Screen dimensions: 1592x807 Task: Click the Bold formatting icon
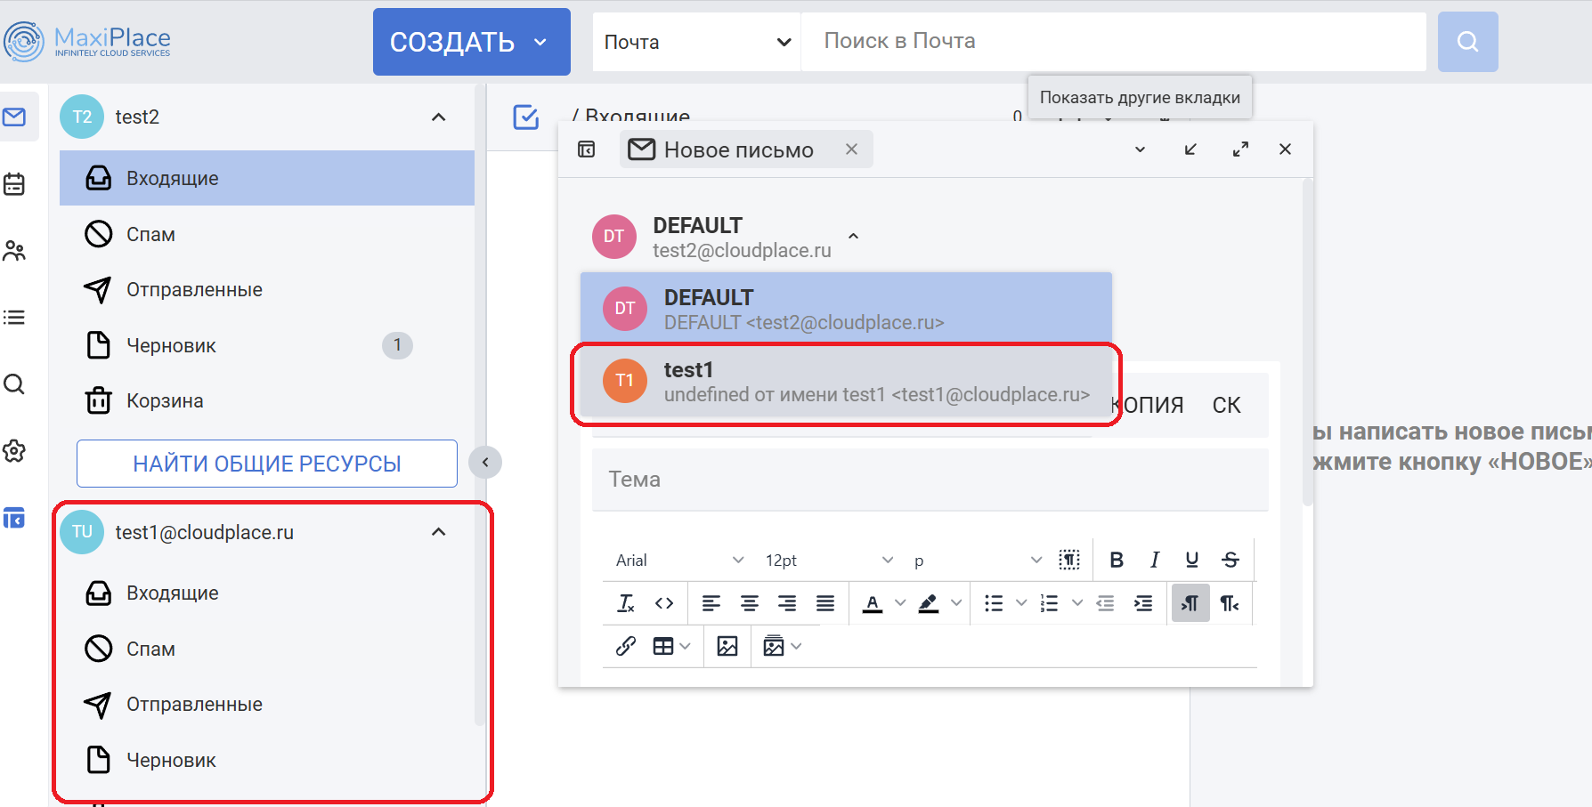pyautogui.click(x=1116, y=560)
